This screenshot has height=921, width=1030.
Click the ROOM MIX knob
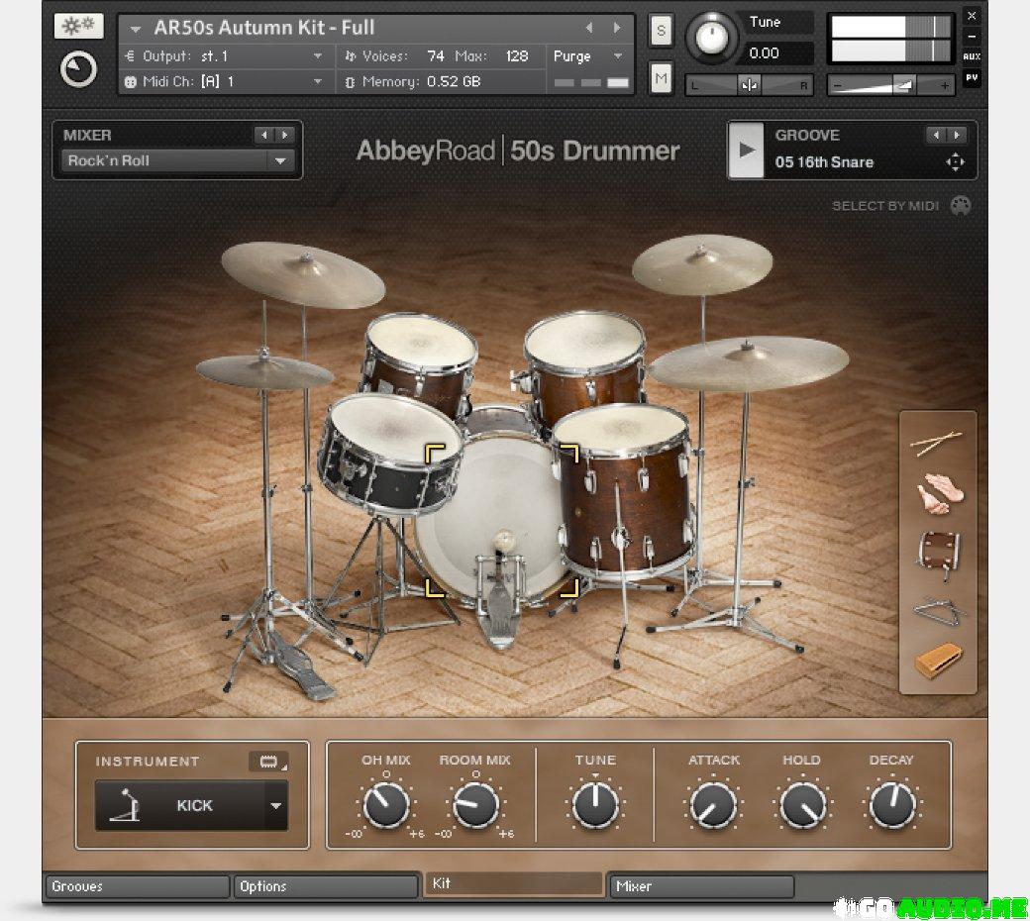pos(475,805)
